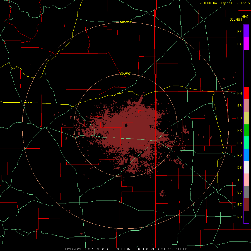This screenshot has height=251, width=251.
Task: Click the HHC product label
Action: pyautogui.click(x=245, y=17)
